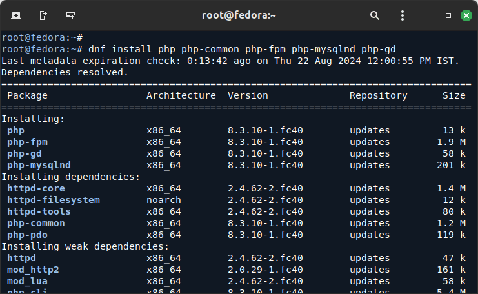Click the new window icon in header
Image resolution: width=478 pixels, height=294 pixels.
[x=43, y=15]
